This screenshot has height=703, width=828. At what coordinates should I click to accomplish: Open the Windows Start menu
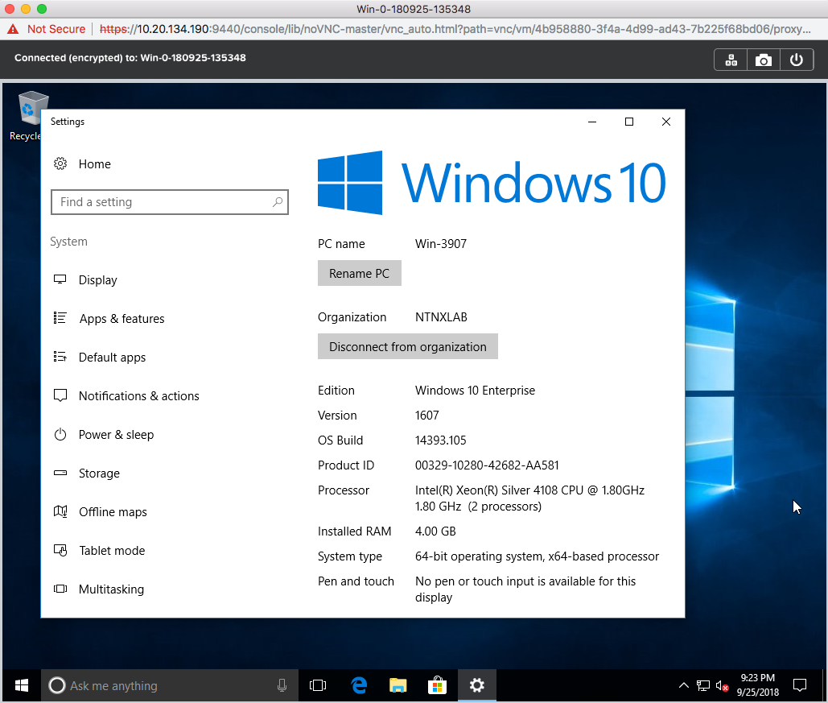[x=22, y=685]
